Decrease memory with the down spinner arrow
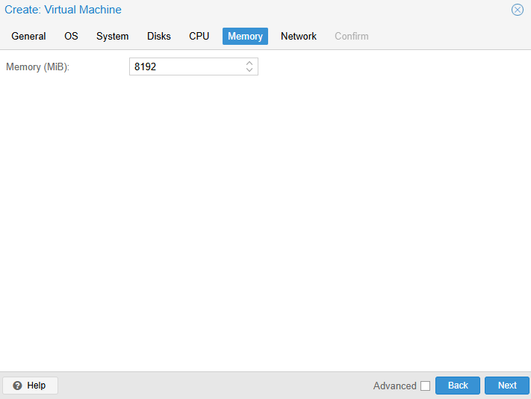Viewport: 531px width, 399px height. pyautogui.click(x=249, y=70)
